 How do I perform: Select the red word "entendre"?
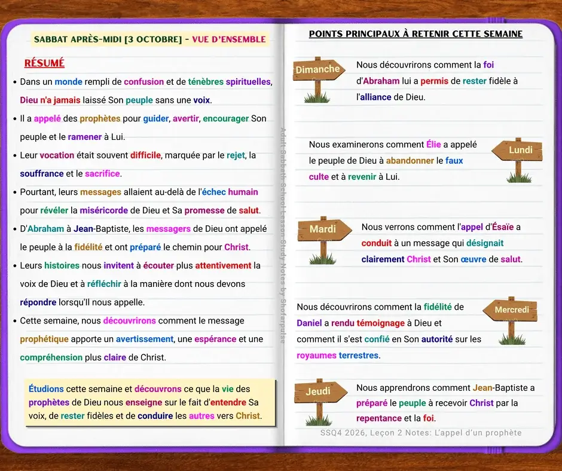(228, 402)
